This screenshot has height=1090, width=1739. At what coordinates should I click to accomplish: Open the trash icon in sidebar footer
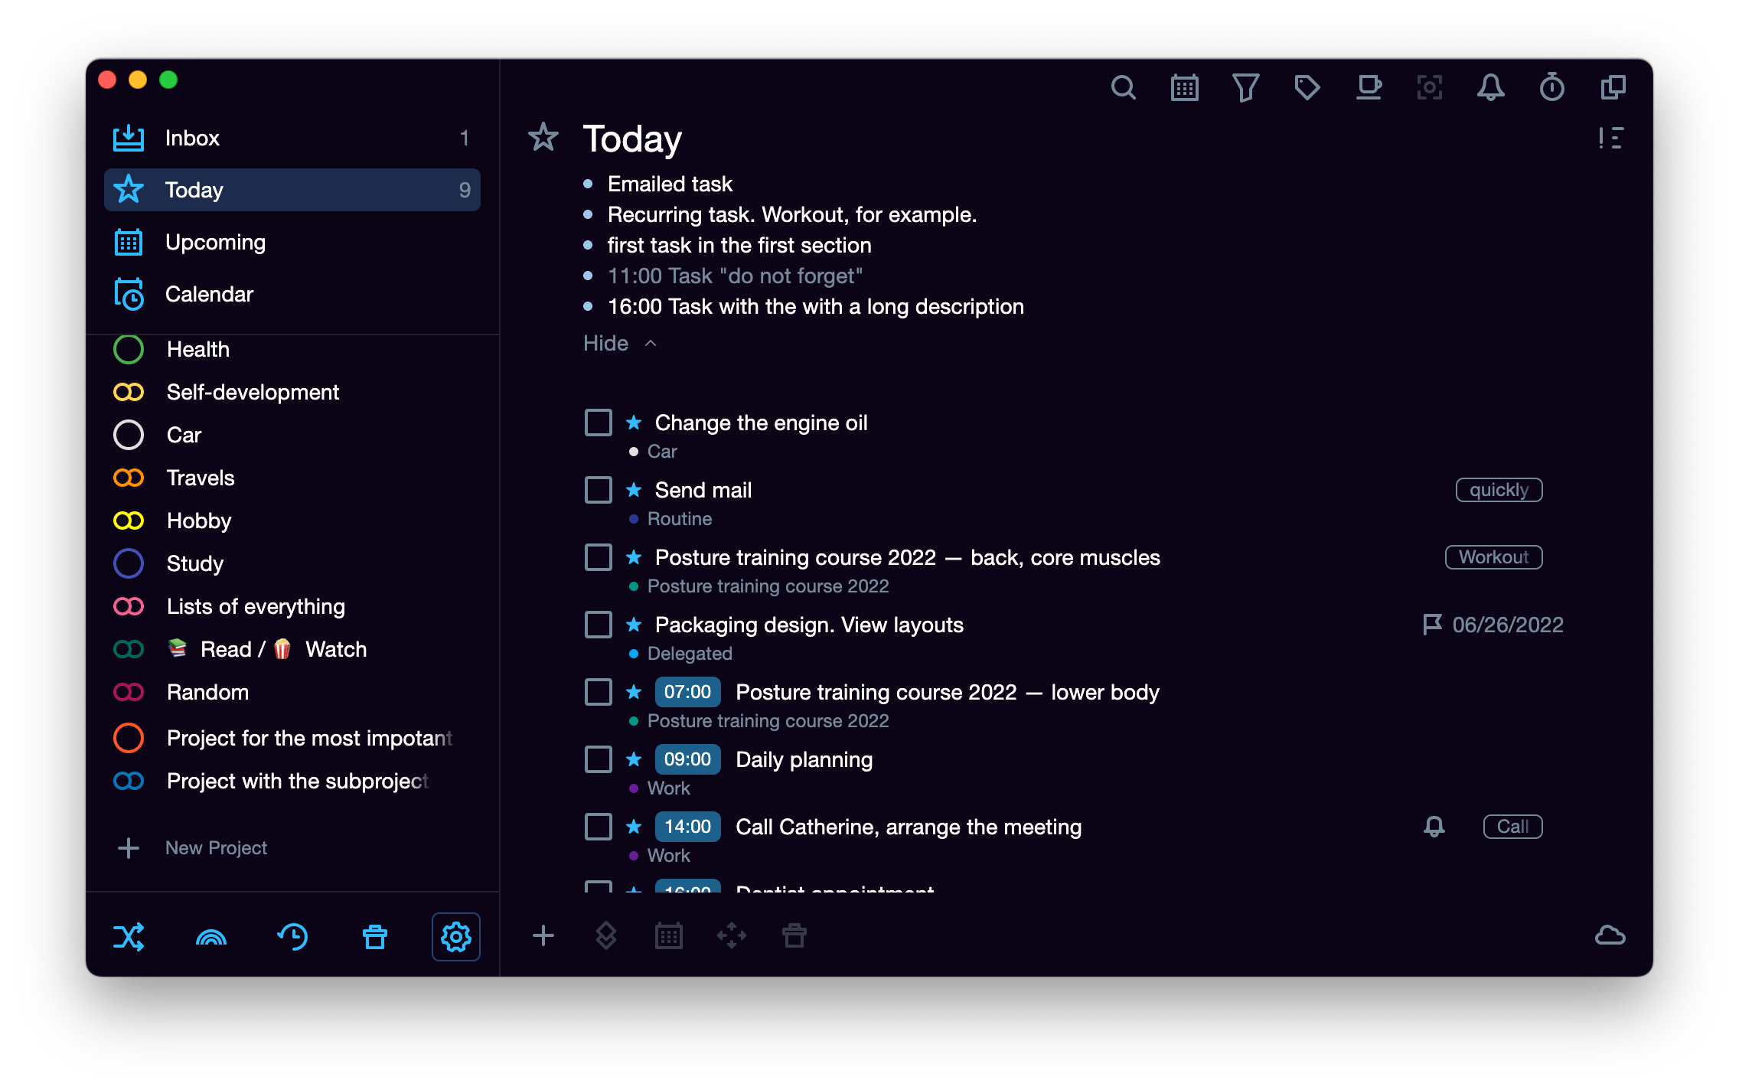pos(375,936)
